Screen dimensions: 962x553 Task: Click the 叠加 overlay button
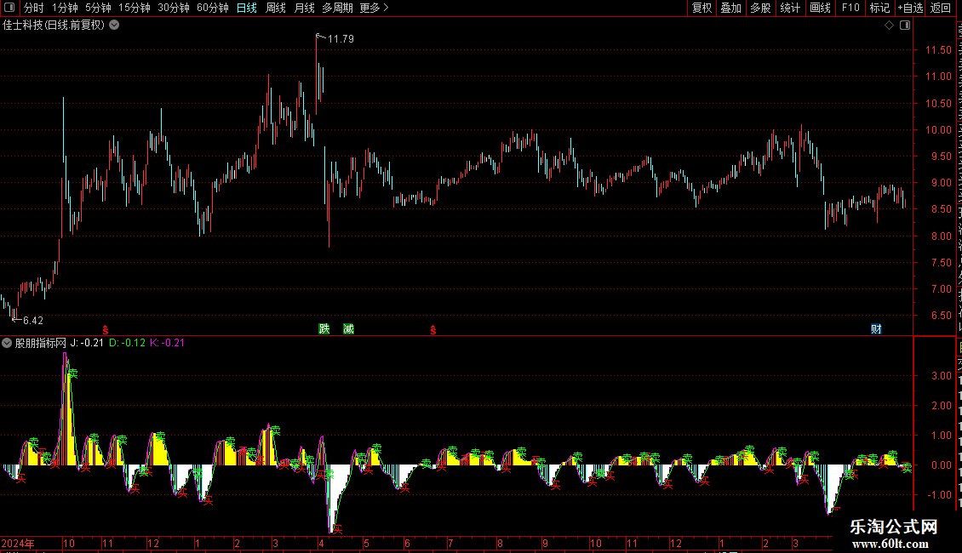click(x=730, y=8)
